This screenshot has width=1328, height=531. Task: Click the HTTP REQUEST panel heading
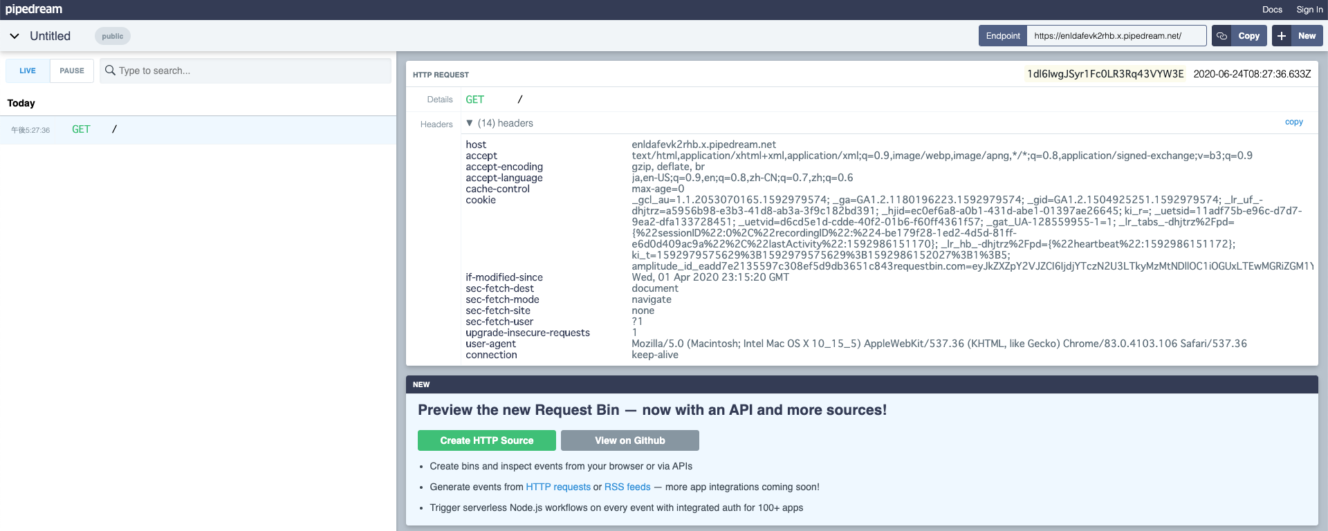[x=441, y=75]
